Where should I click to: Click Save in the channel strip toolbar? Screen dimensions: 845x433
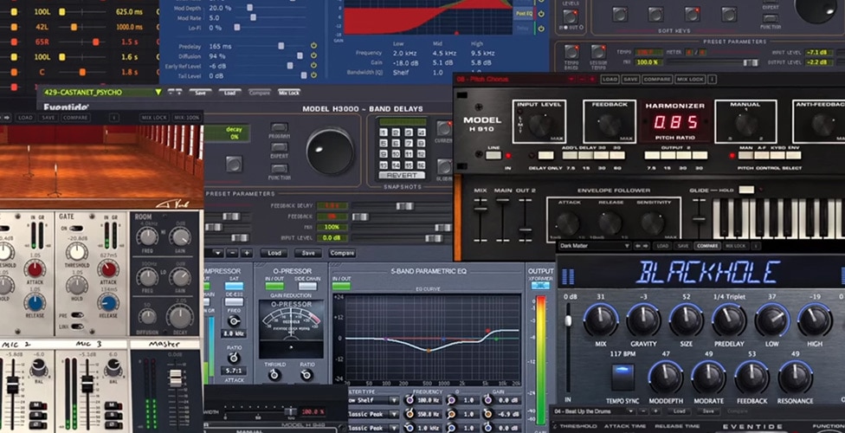tap(307, 253)
